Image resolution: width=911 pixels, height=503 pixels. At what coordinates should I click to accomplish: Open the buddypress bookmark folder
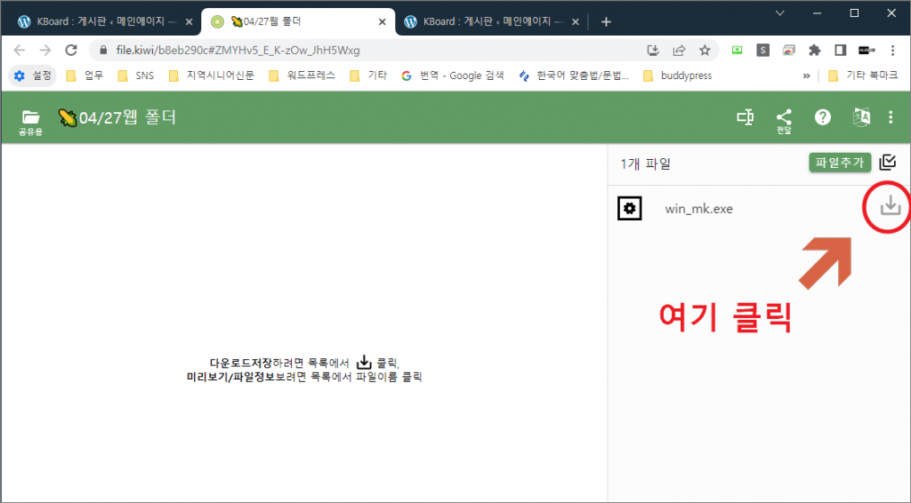[x=677, y=76]
